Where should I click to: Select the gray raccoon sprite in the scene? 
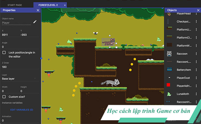point(110,83)
